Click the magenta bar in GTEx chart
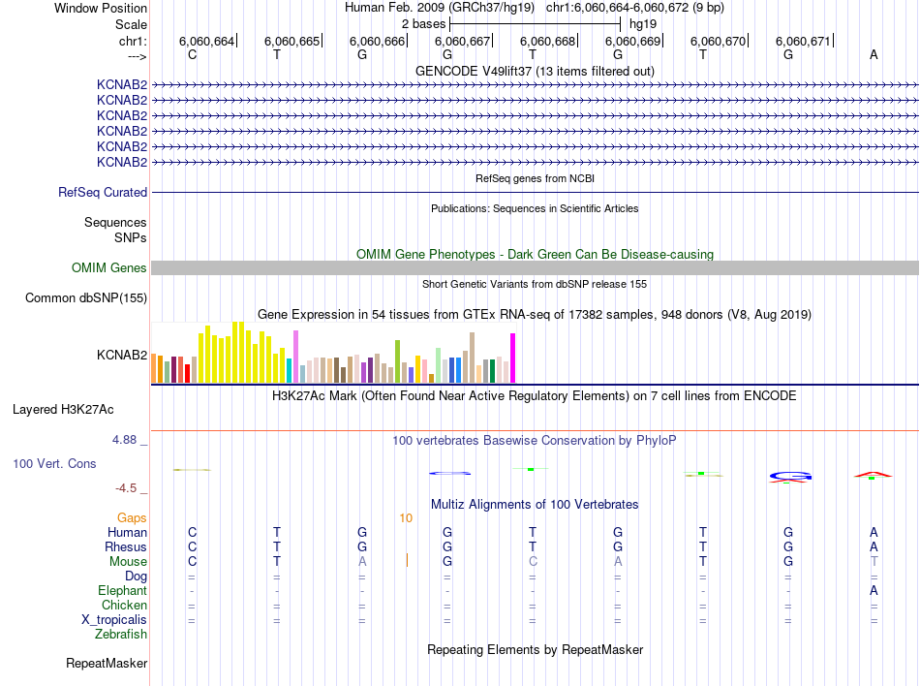This screenshot has width=920, height=686. (x=513, y=358)
